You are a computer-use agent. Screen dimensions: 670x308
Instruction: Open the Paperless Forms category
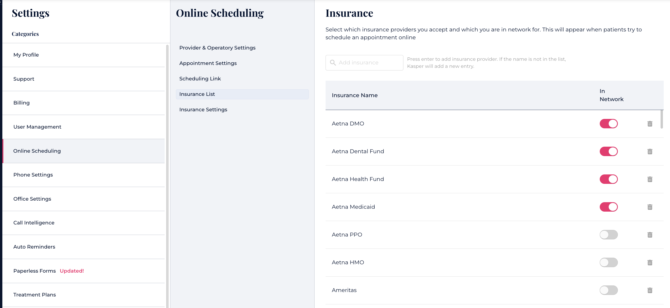coord(35,271)
